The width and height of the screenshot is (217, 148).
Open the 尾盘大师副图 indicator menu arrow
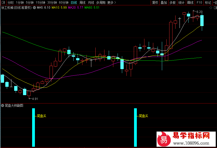(x=3, y=105)
